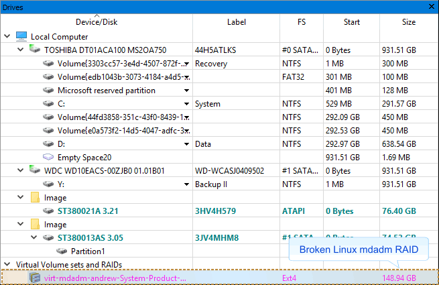Select the ST380013AS 3.05 disk entry
The image size is (439, 285).
coord(90,237)
